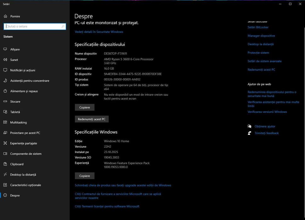Click the Trimiteți feedback link
Image resolution: width=305 pixels, height=220 pixels.
[x=267, y=133]
